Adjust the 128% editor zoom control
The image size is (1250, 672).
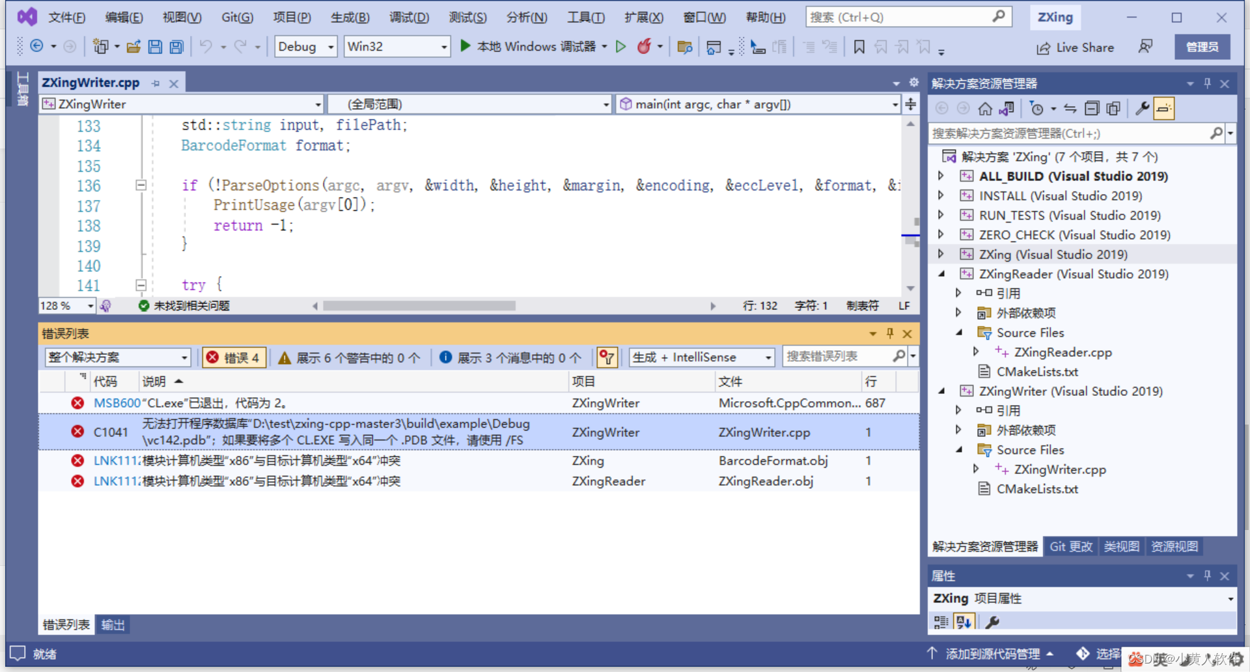tap(66, 305)
